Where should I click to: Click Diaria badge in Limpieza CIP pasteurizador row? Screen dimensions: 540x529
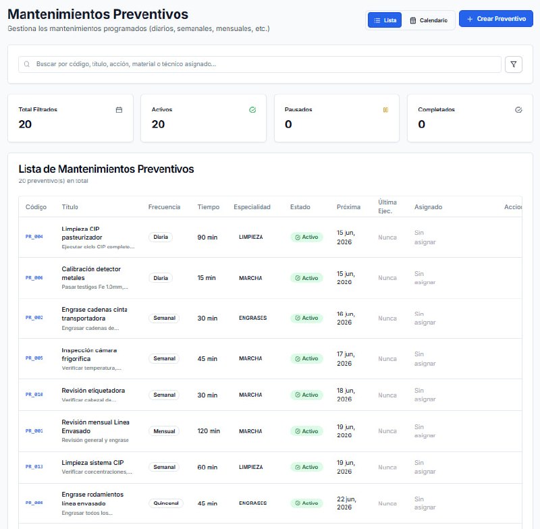click(x=161, y=237)
